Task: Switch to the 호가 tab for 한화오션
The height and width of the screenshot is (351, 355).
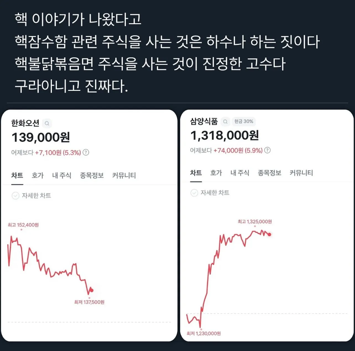Action: tap(37, 175)
